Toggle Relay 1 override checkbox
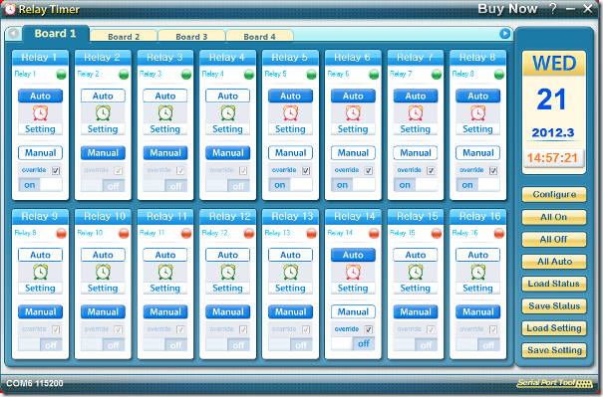 click(x=56, y=170)
